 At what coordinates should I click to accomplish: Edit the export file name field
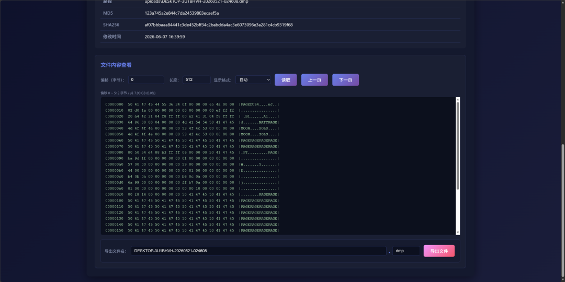[258, 251]
